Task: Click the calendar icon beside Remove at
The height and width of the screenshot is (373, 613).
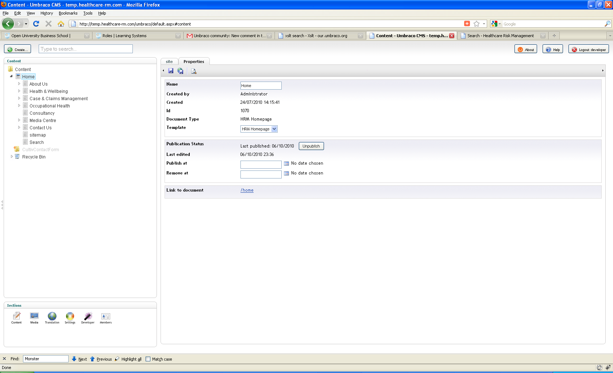Action: pos(286,173)
